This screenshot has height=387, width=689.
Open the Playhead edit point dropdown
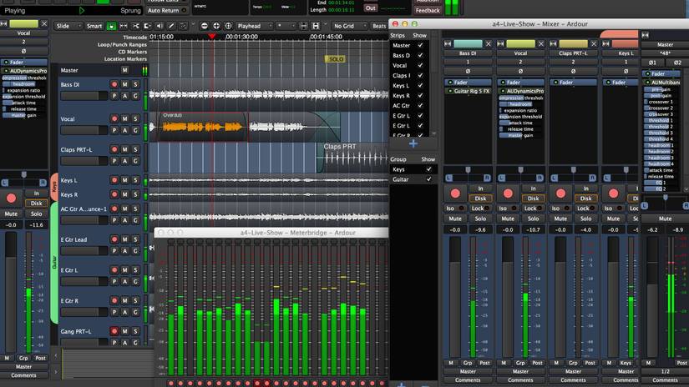[253, 26]
